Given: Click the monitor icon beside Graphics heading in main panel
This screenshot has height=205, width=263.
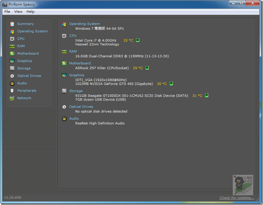Looking at the screenshot, I should (64, 75).
